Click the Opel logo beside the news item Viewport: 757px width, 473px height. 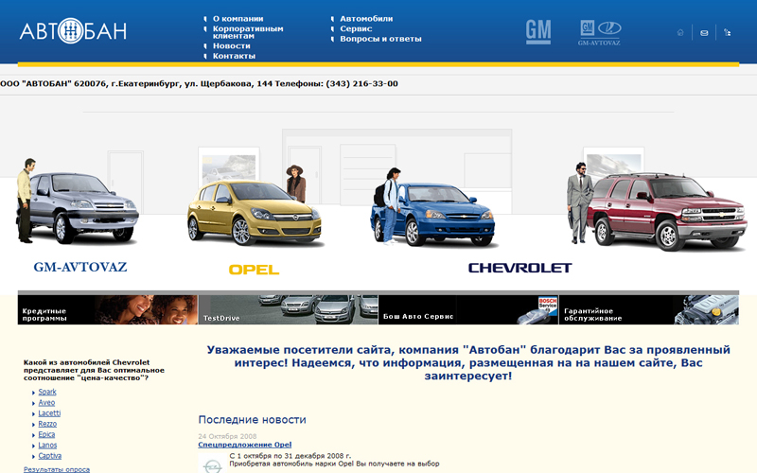(x=213, y=464)
